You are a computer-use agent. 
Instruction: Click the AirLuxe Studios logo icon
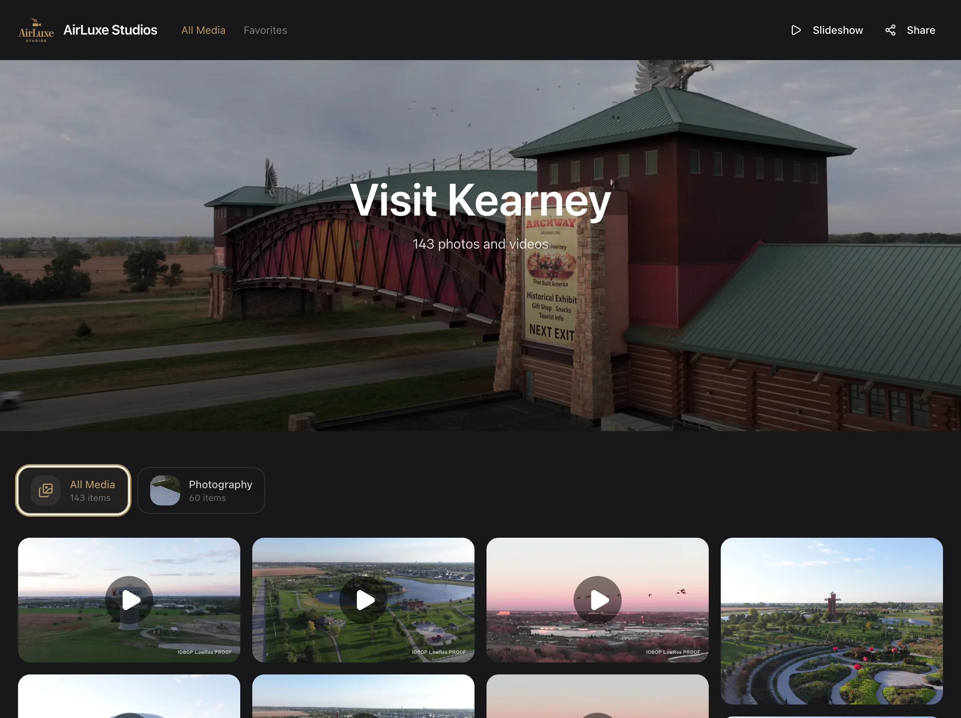(x=36, y=30)
